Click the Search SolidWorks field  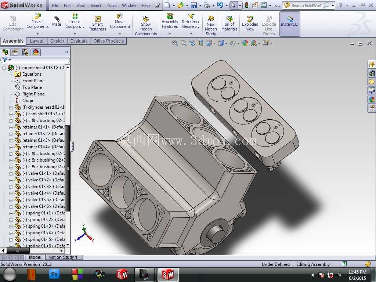(306, 5)
